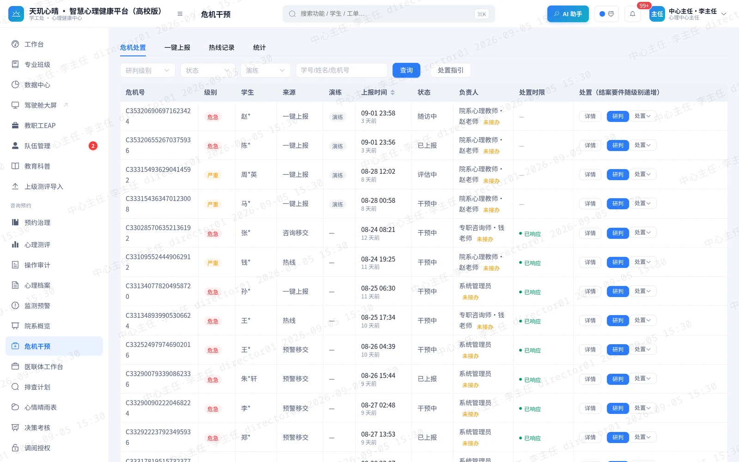Viewport: 739px width, 462px height.
Task: Launch the AI 助手 assistant
Action: click(x=568, y=14)
